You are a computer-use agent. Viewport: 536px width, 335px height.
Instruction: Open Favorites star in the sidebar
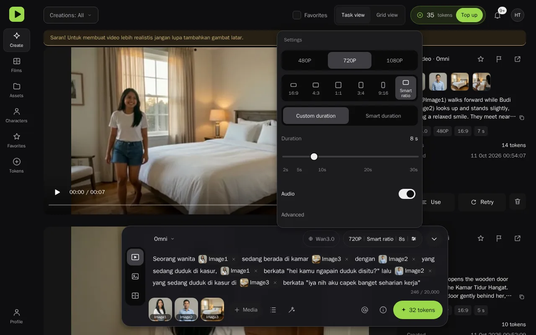pyautogui.click(x=17, y=140)
